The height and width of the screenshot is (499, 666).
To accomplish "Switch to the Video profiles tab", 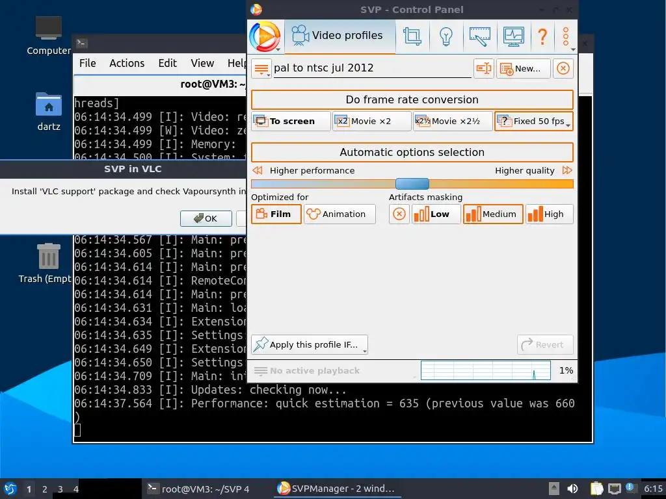I will [340, 36].
